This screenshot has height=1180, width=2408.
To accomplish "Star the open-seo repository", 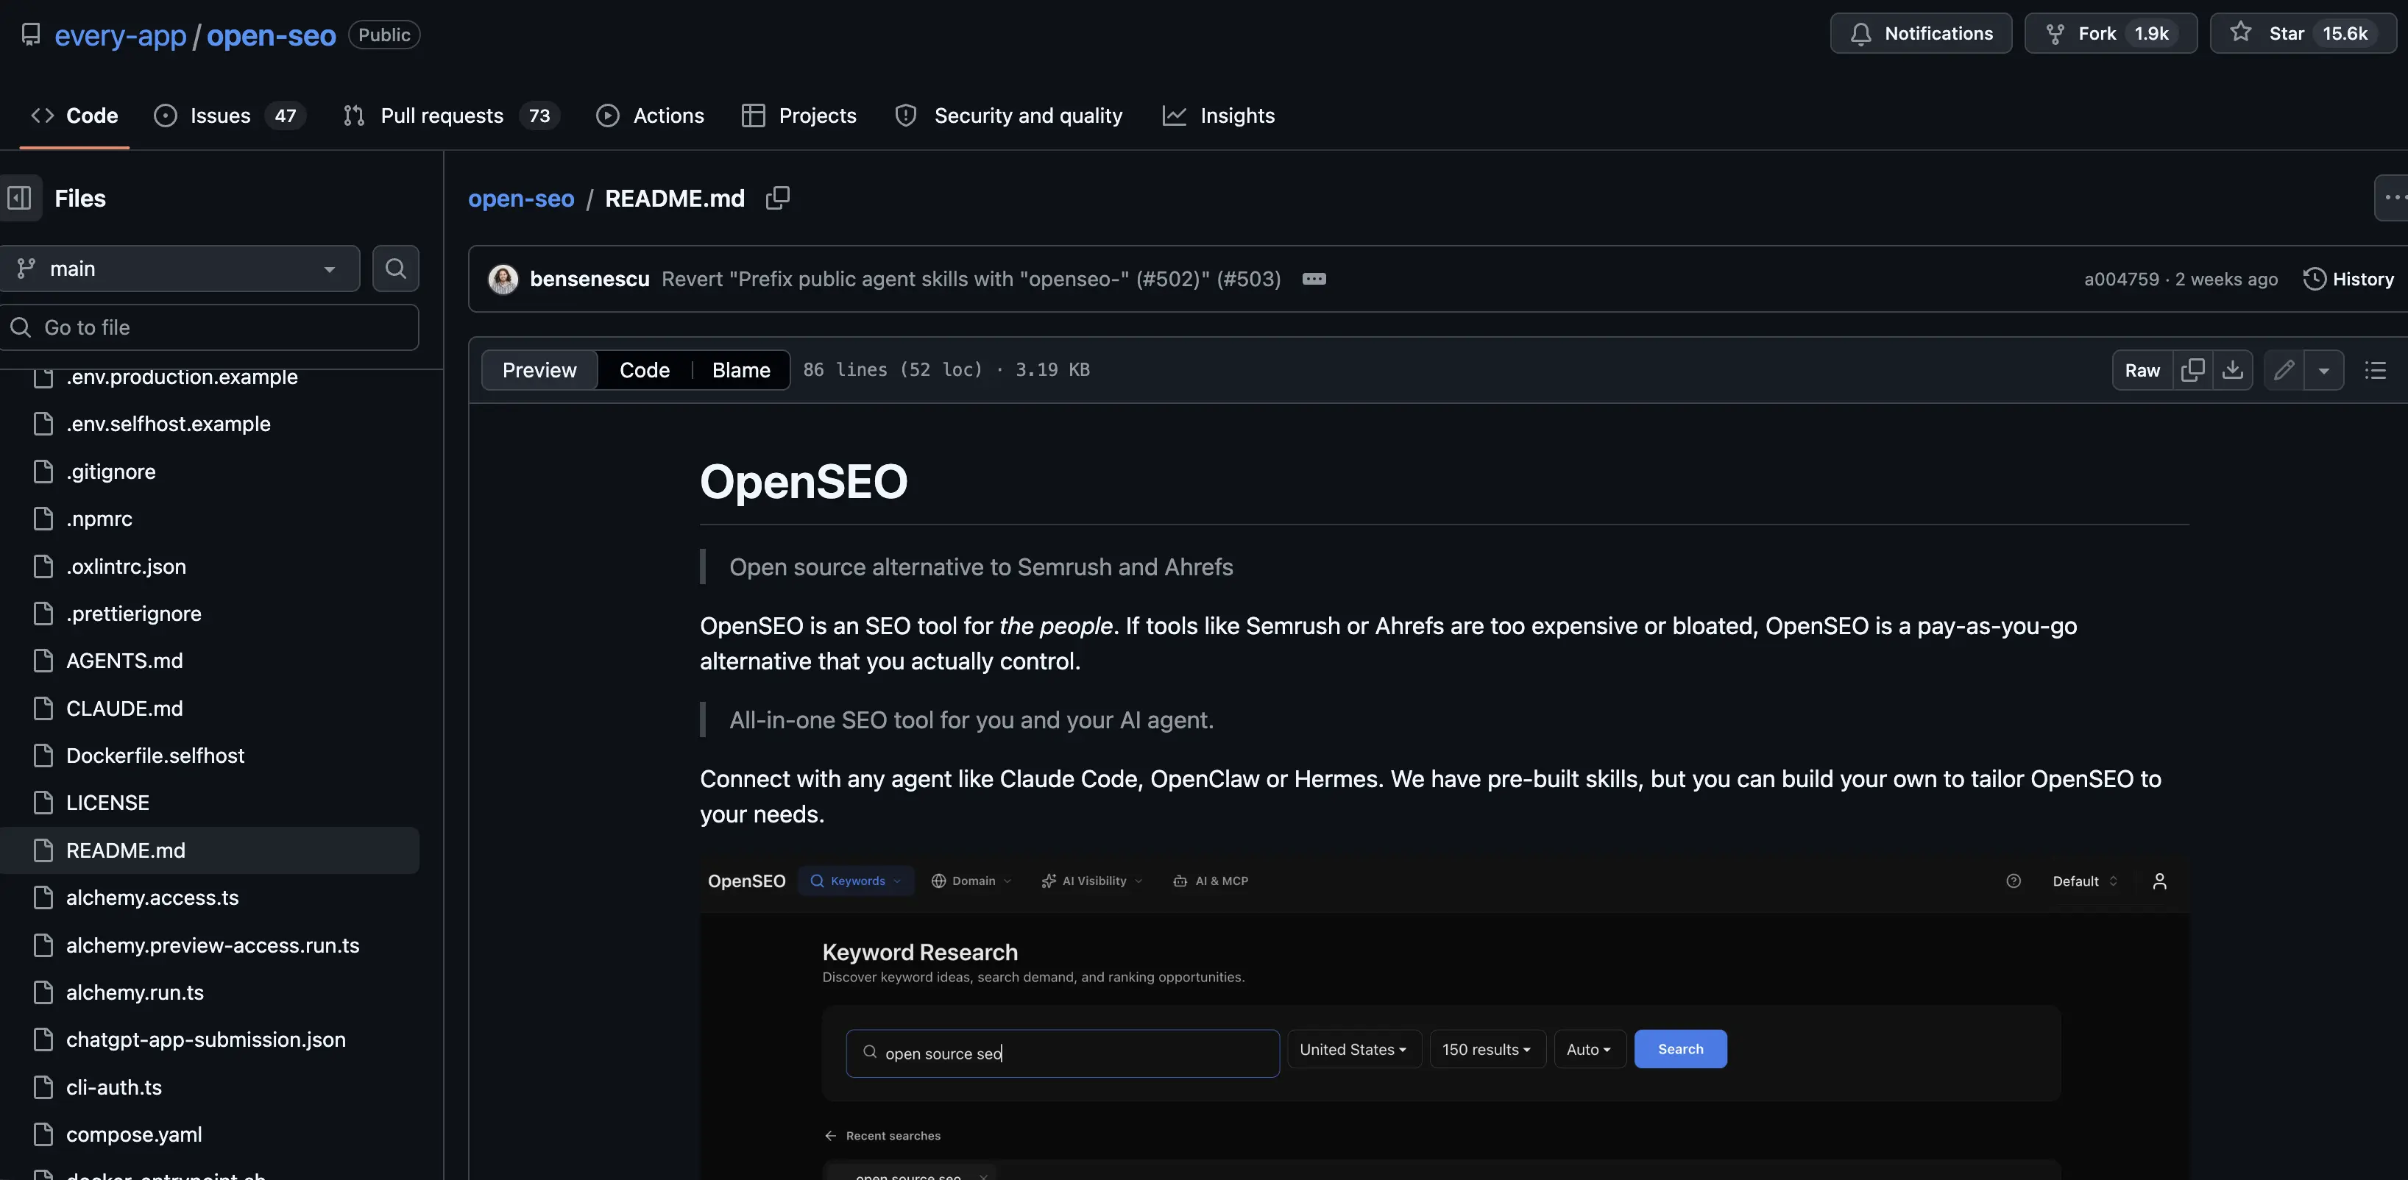I will (x=2302, y=34).
